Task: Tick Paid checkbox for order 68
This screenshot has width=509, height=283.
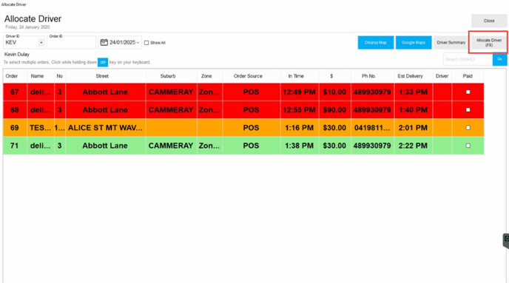Action: coord(468,110)
